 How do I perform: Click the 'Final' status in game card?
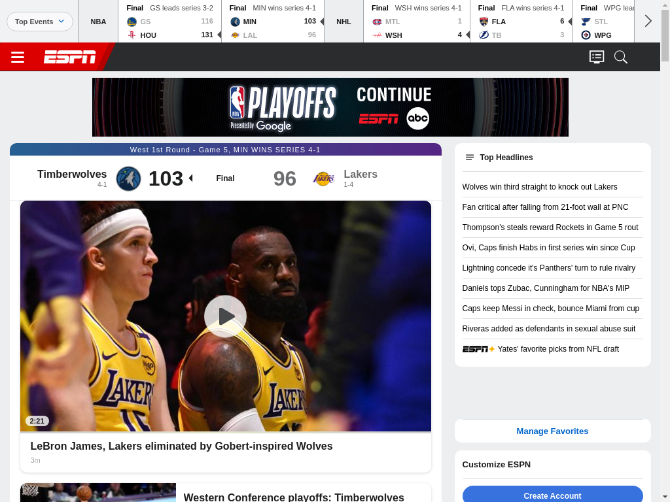(x=225, y=178)
